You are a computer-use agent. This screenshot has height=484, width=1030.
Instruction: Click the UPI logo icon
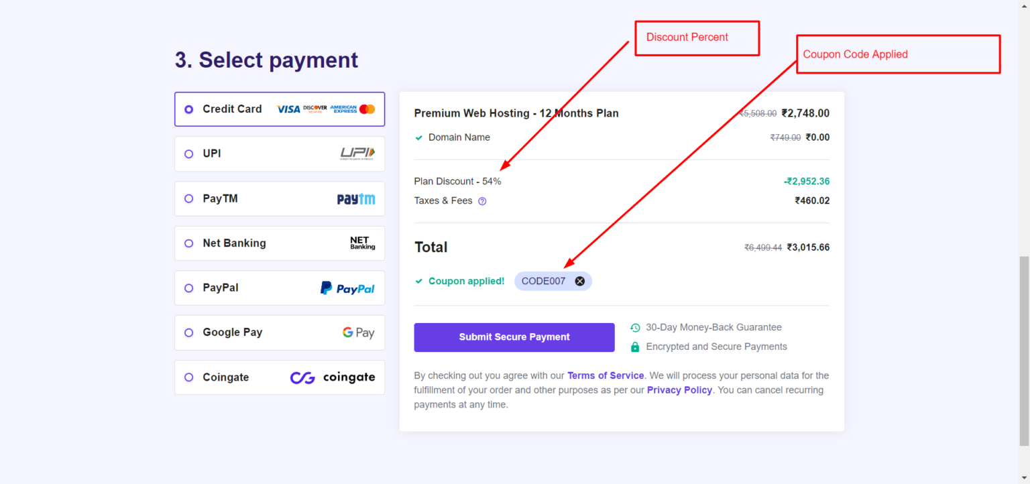(357, 154)
